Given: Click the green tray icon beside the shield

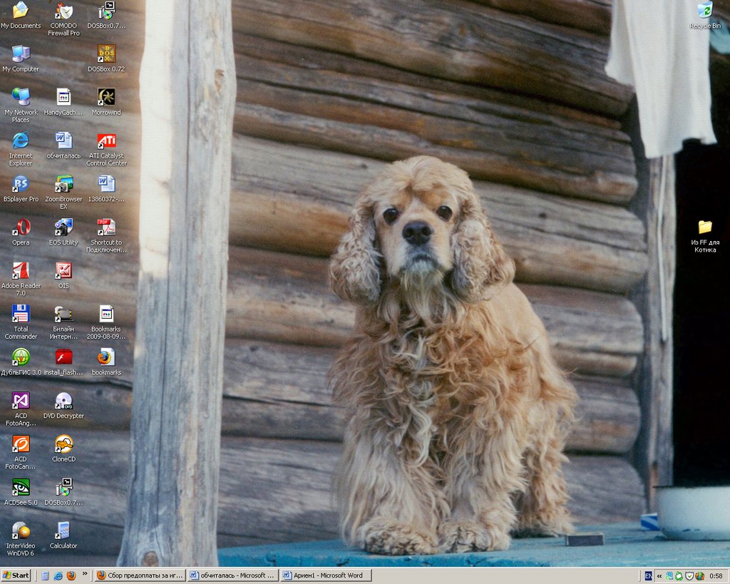Looking at the screenshot, I should click(679, 576).
